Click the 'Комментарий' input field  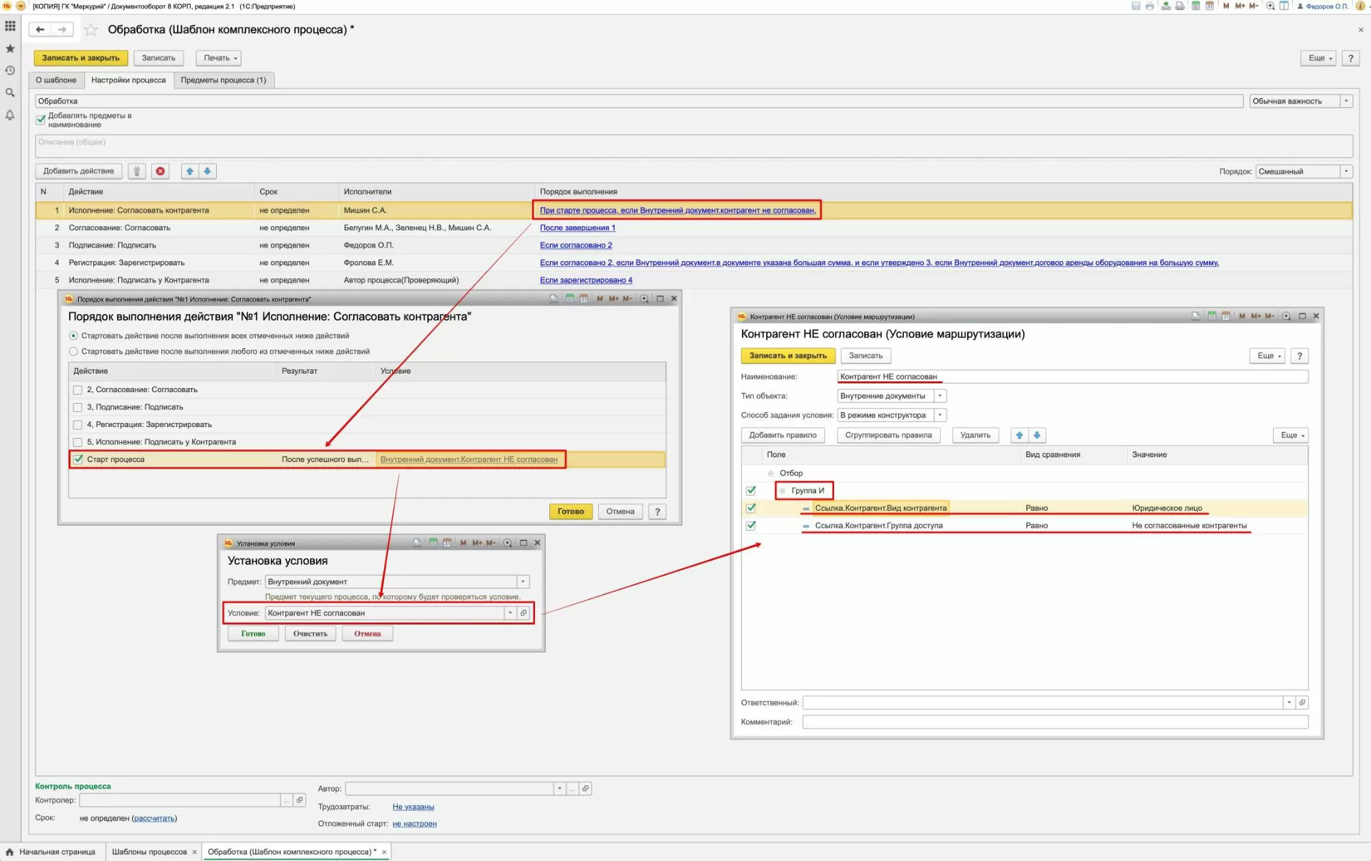tap(1055, 722)
